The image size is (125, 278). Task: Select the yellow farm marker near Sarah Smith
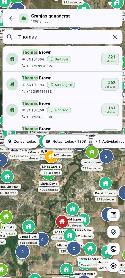click(51, 157)
